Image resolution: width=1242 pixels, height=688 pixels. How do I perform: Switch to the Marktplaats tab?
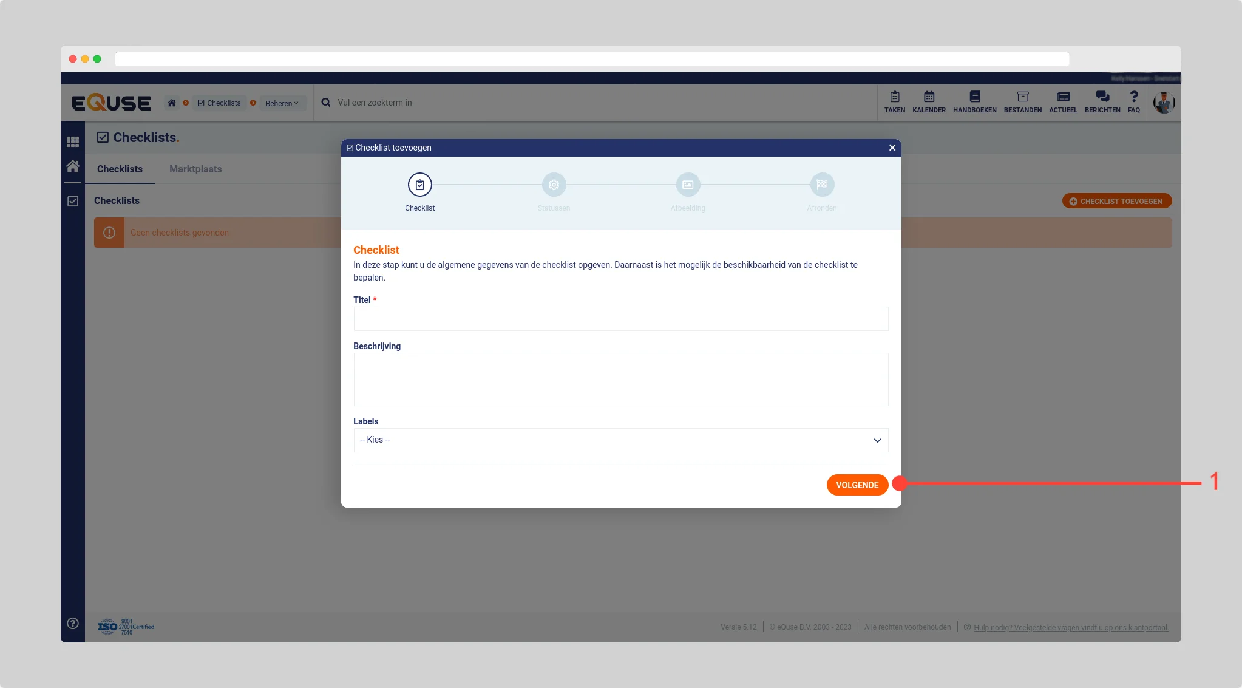(x=195, y=169)
